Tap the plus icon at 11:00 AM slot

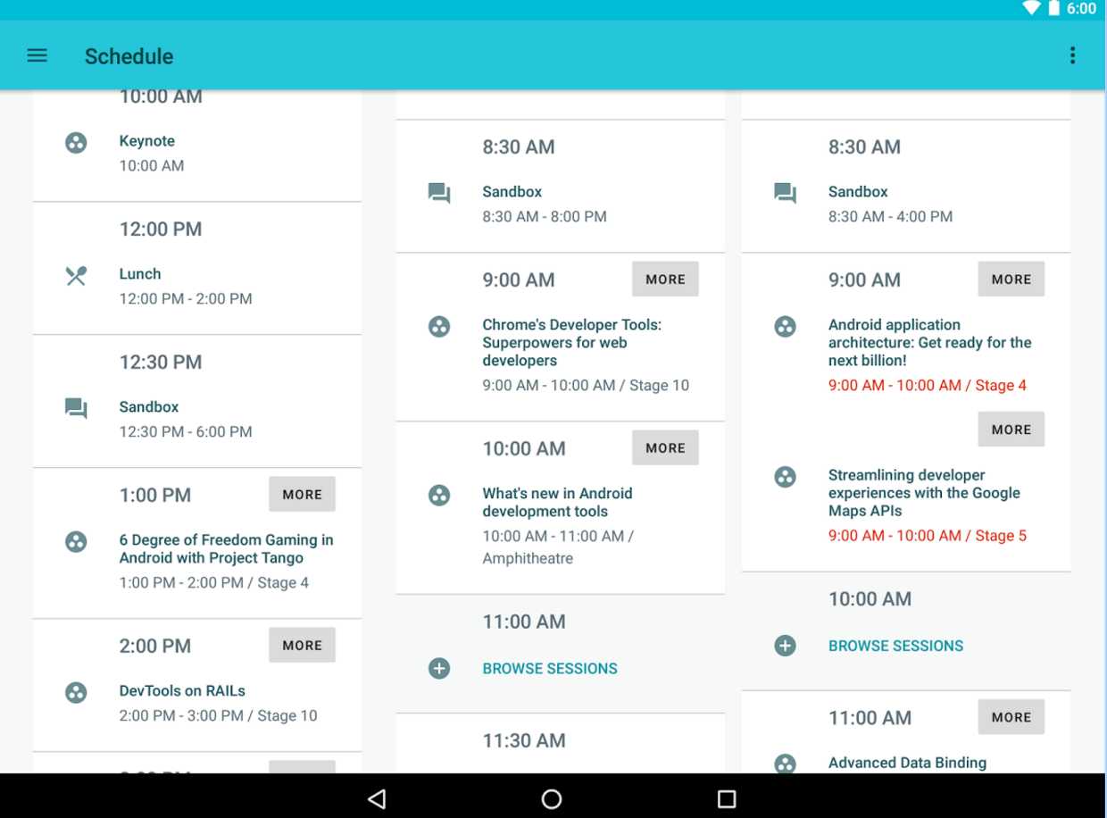(x=439, y=668)
